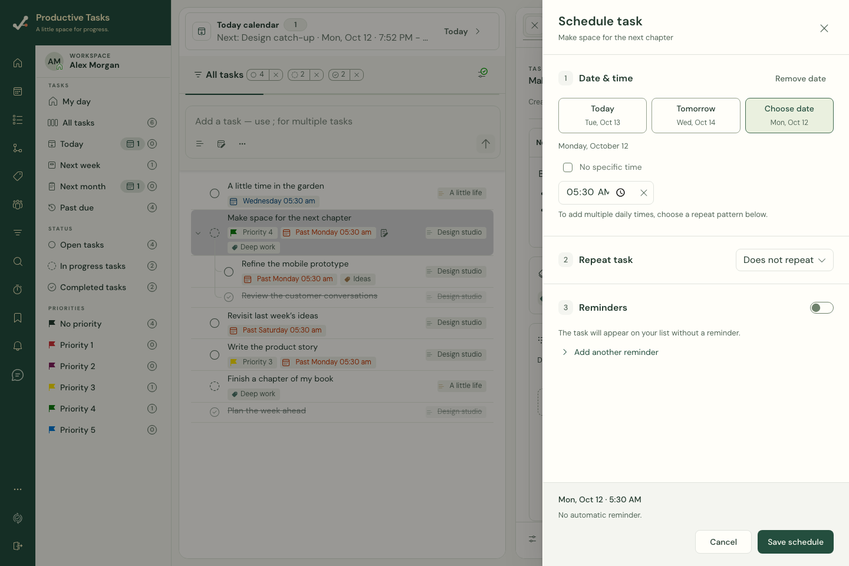Image resolution: width=849 pixels, height=566 pixels.
Task: Click the clock icon in the time field
Action: pyautogui.click(x=620, y=193)
